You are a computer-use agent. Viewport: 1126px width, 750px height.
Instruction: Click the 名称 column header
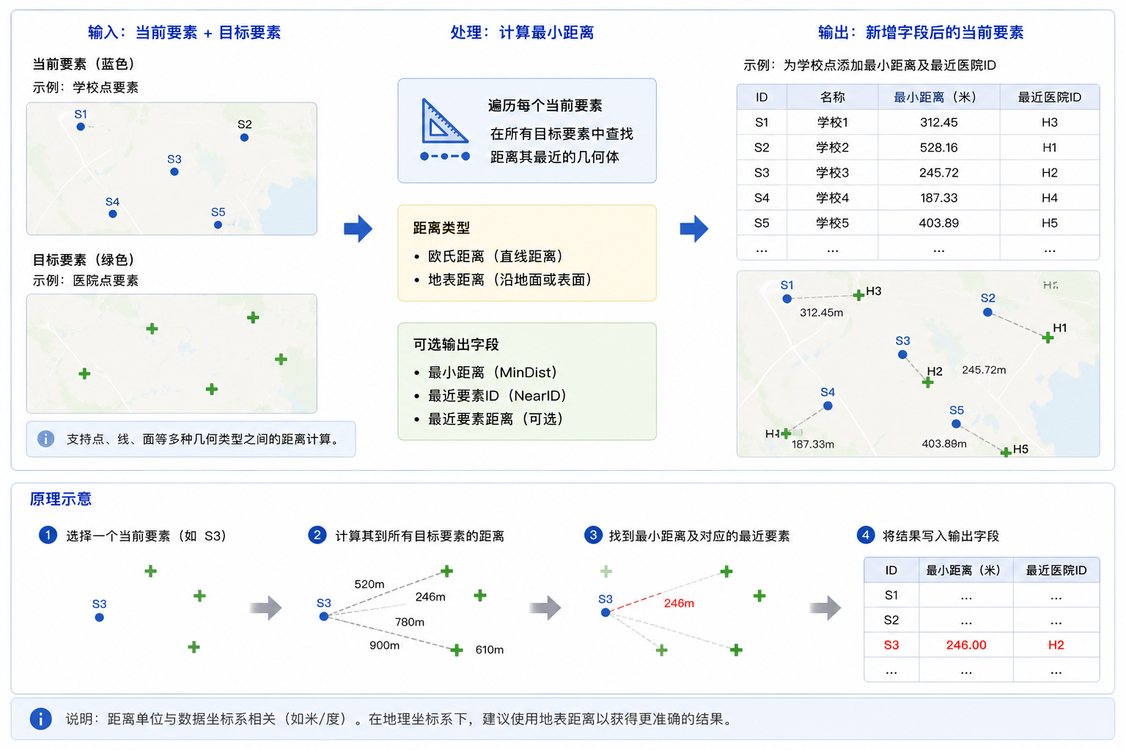coord(832,97)
